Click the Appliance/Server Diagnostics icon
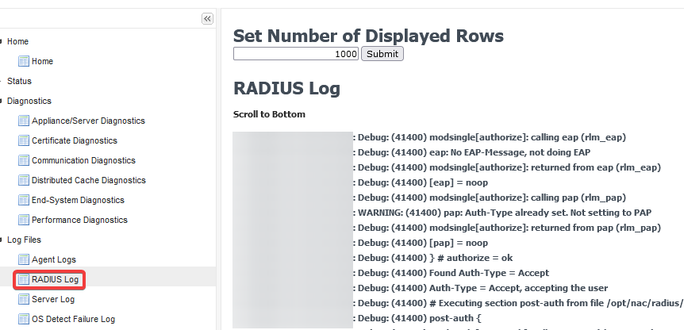 point(24,121)
